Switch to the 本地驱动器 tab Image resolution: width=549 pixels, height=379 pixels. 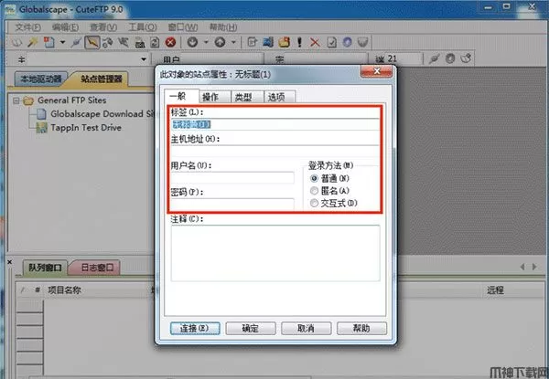click(x=41, y=79)
